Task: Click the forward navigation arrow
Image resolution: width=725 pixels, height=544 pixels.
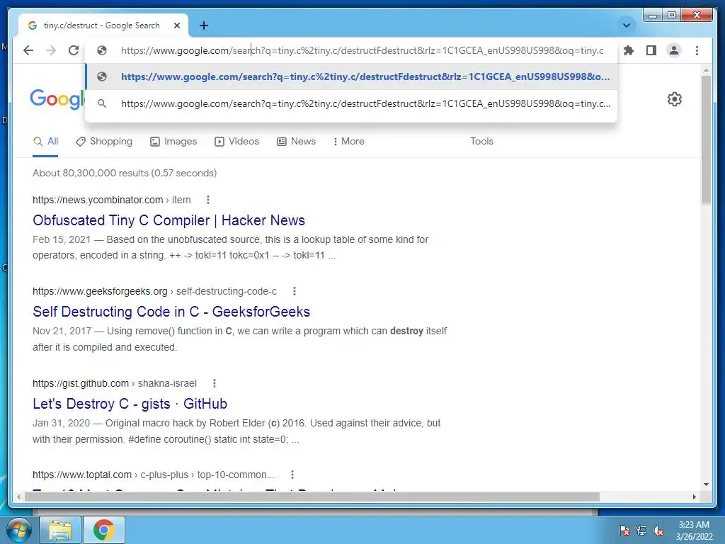Action: pos(51,50)
